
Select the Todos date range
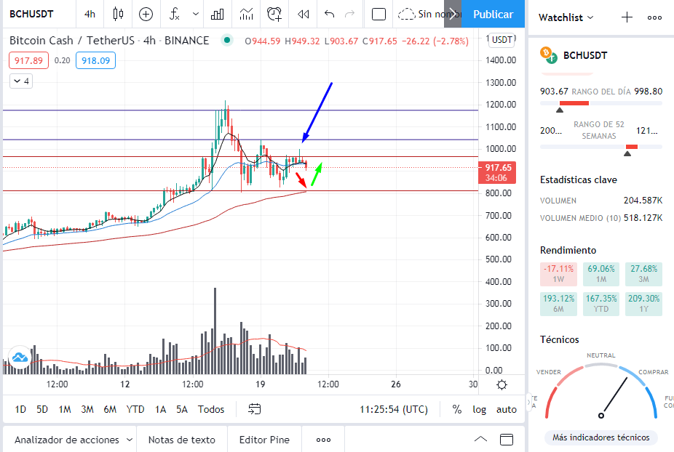[x=211, y=410]
